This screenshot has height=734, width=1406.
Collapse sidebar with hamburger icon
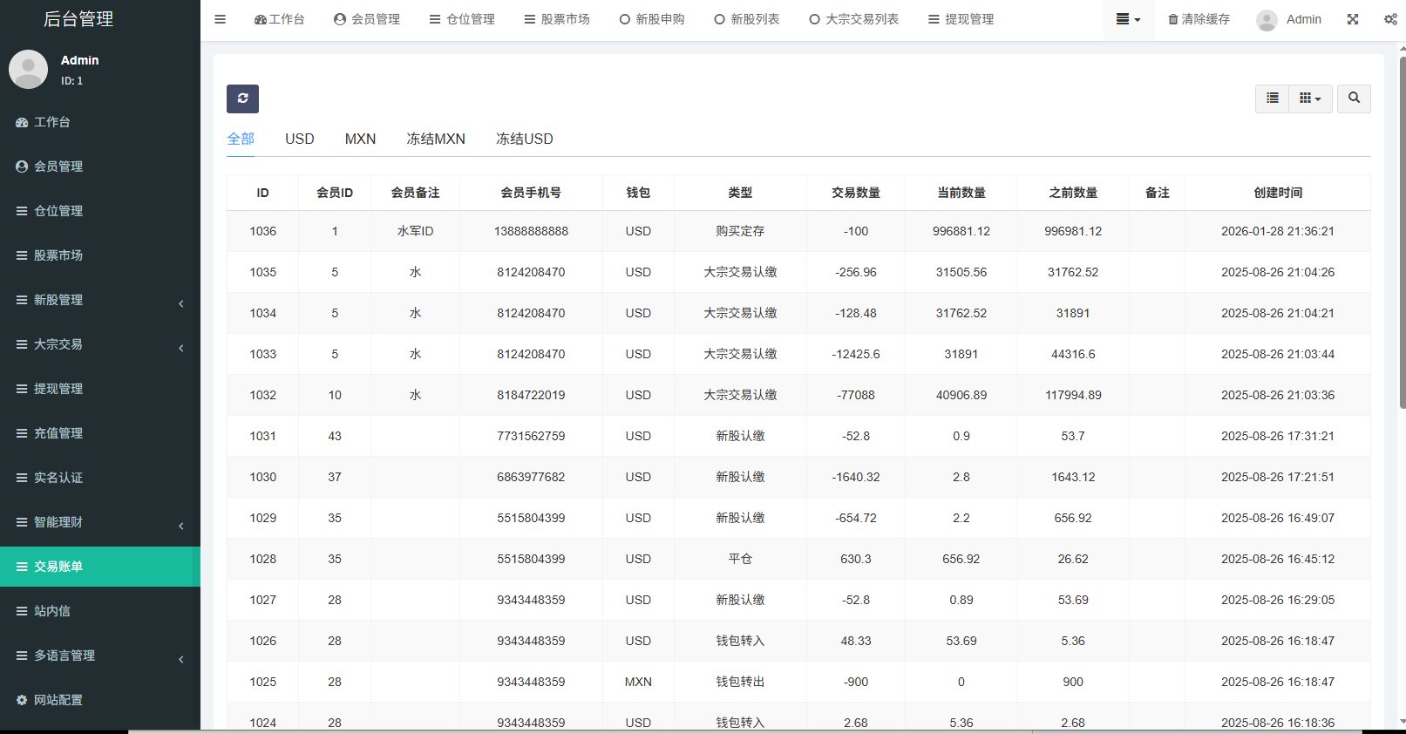click(x=221, y=19)
